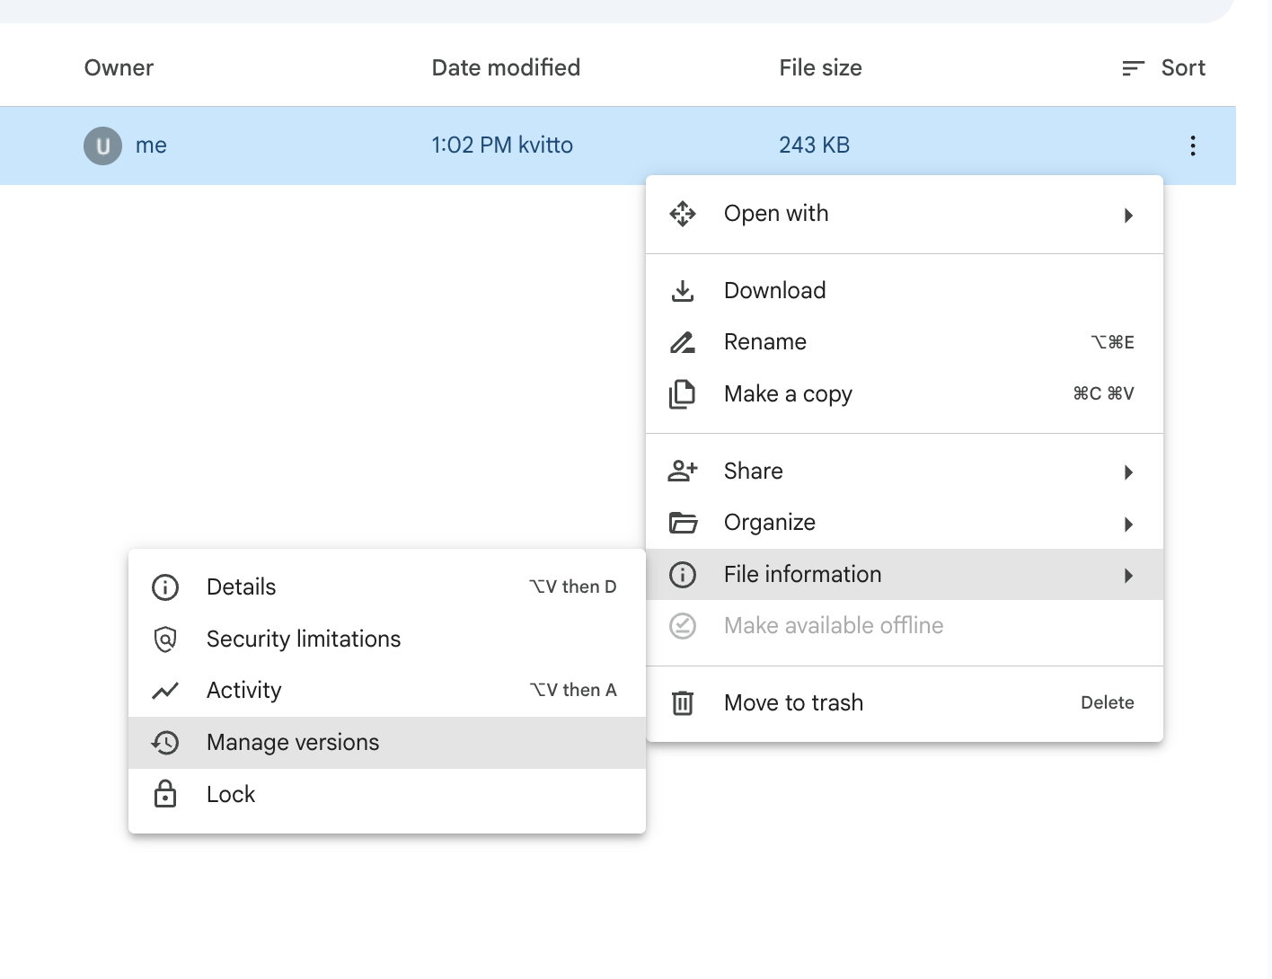
Task: Click the Manage versions history icon
Action: coord(165,743)
